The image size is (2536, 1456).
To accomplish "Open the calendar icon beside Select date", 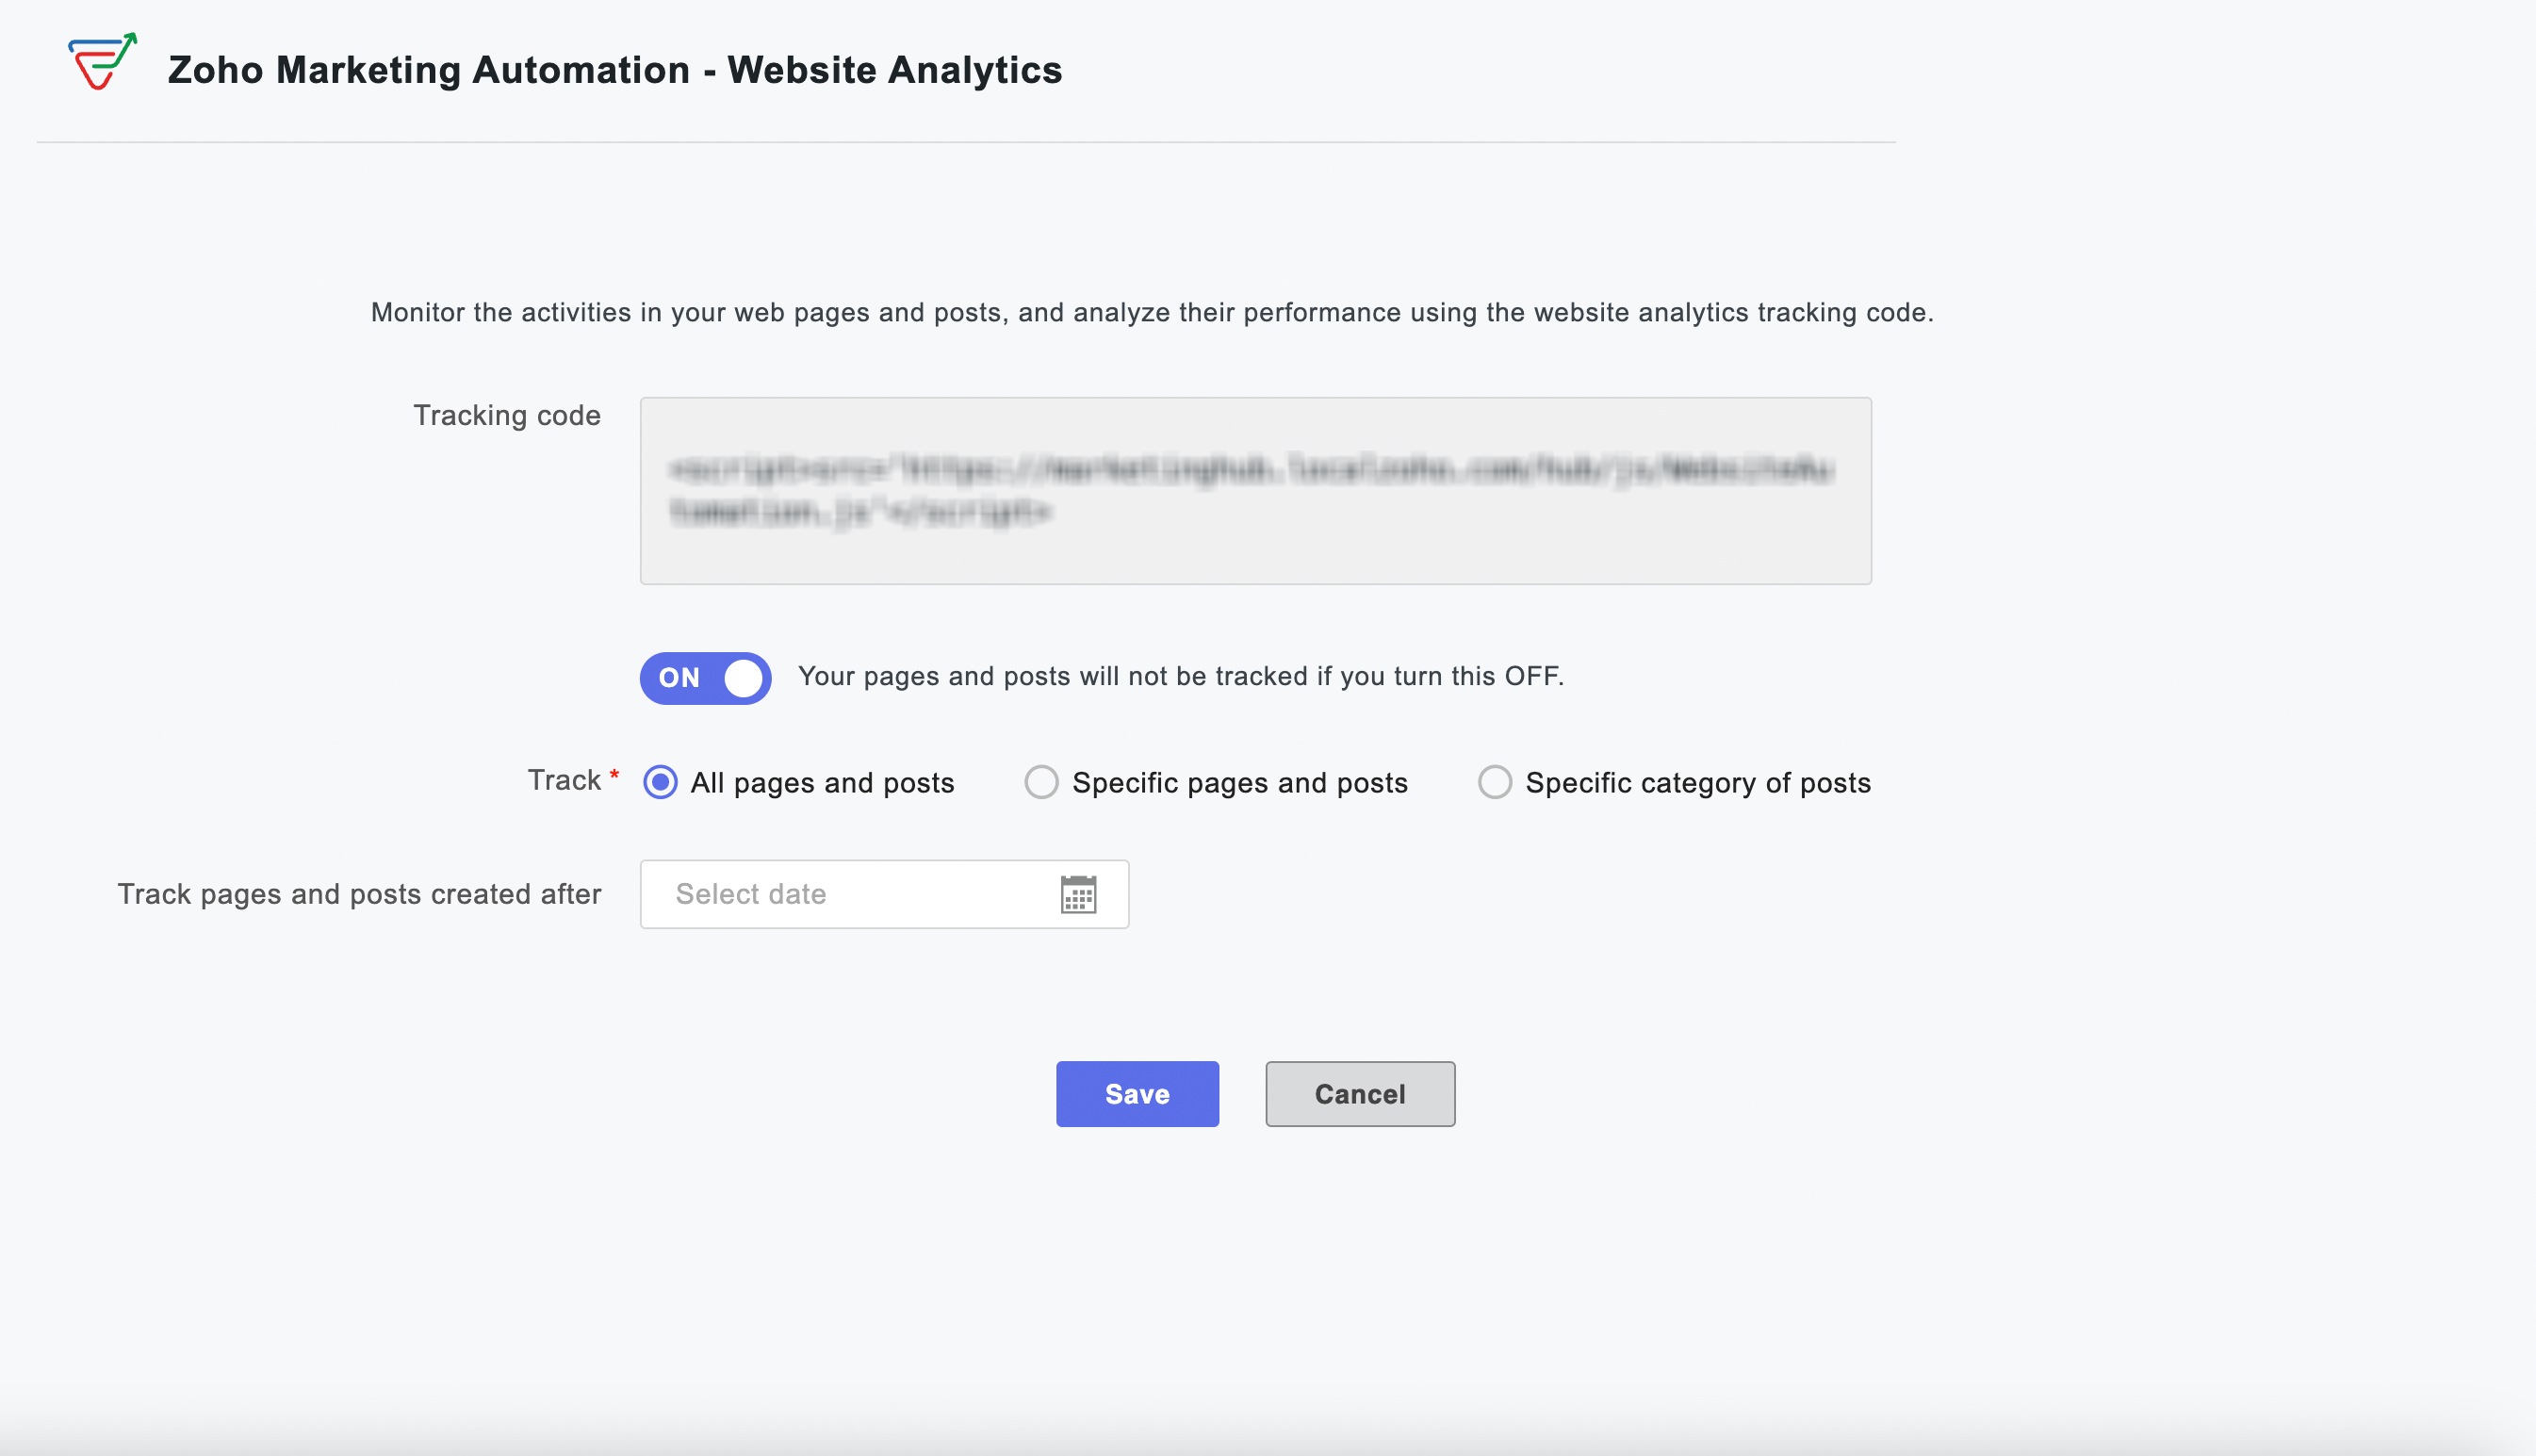I will [x=1079, y=894].
